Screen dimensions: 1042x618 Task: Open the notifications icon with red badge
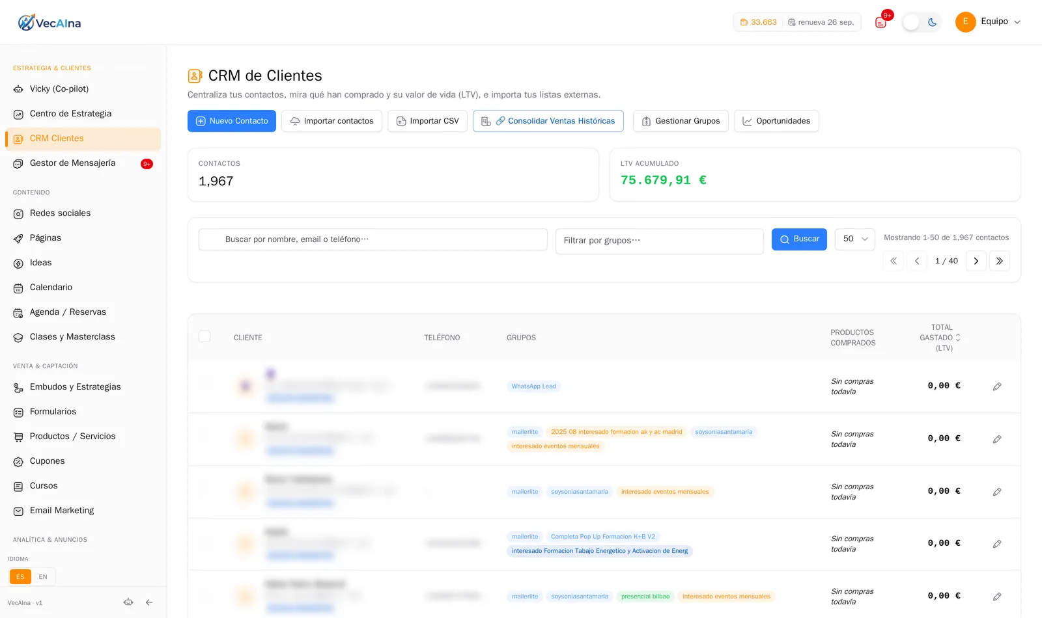(x=881, y=22)
